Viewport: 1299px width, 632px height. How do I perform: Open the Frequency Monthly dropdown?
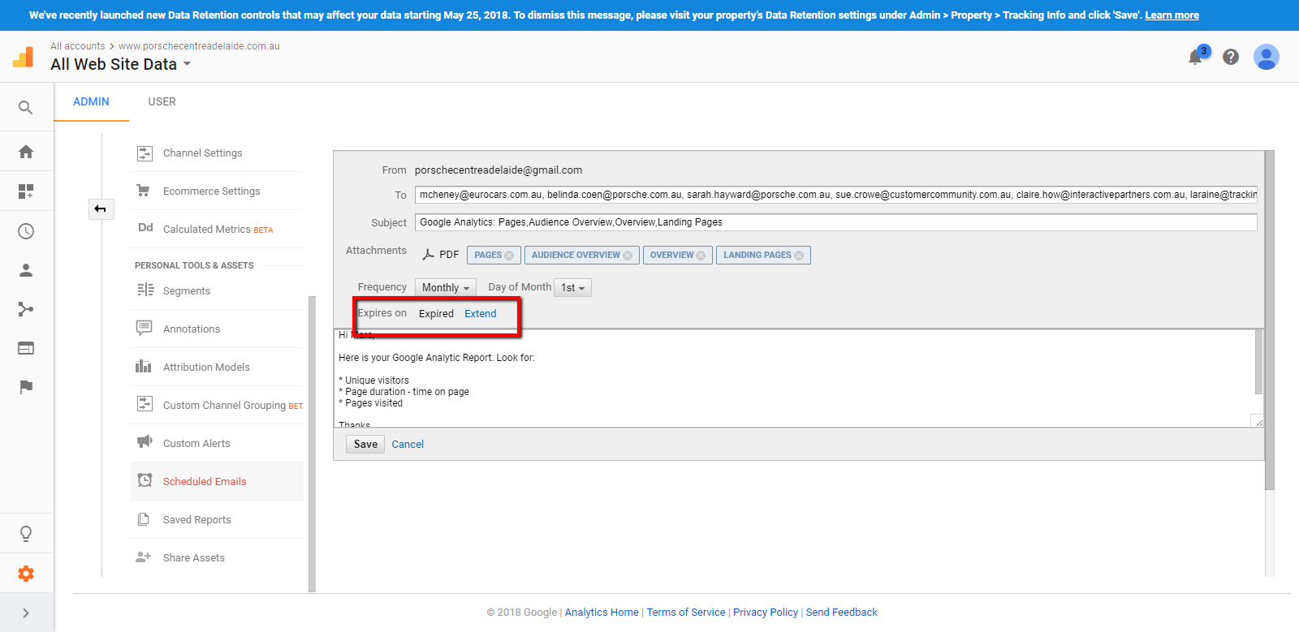pyautogui.click(x=446, y=288)
